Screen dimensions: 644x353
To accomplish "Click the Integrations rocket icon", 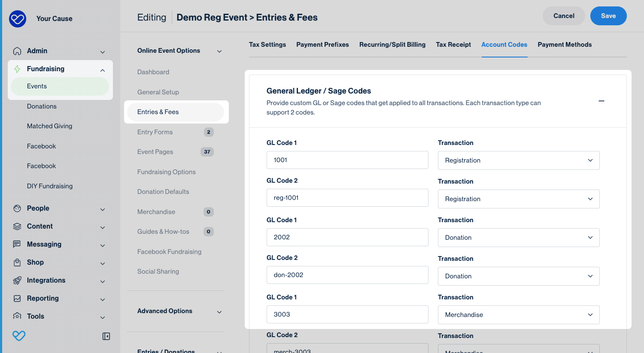I will click(17, 281).
